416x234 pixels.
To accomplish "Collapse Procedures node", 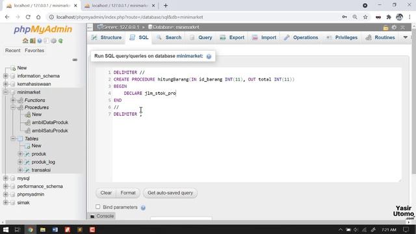I will point(13,107).
